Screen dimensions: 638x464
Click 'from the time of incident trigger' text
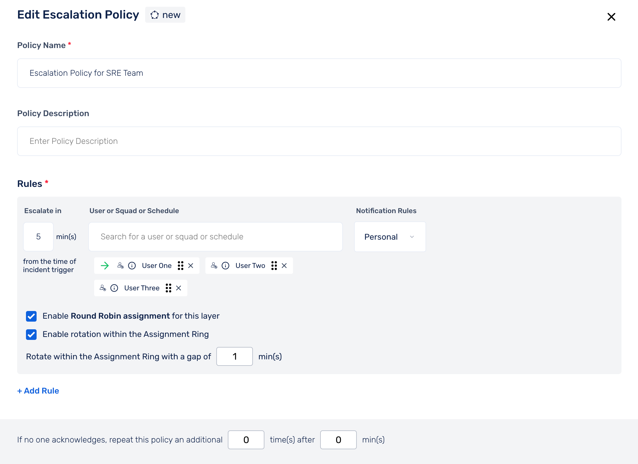click(x=50, y=266)
